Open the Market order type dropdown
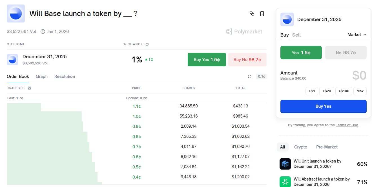This screenshot has height=187, width=372. tap(357, 34)
